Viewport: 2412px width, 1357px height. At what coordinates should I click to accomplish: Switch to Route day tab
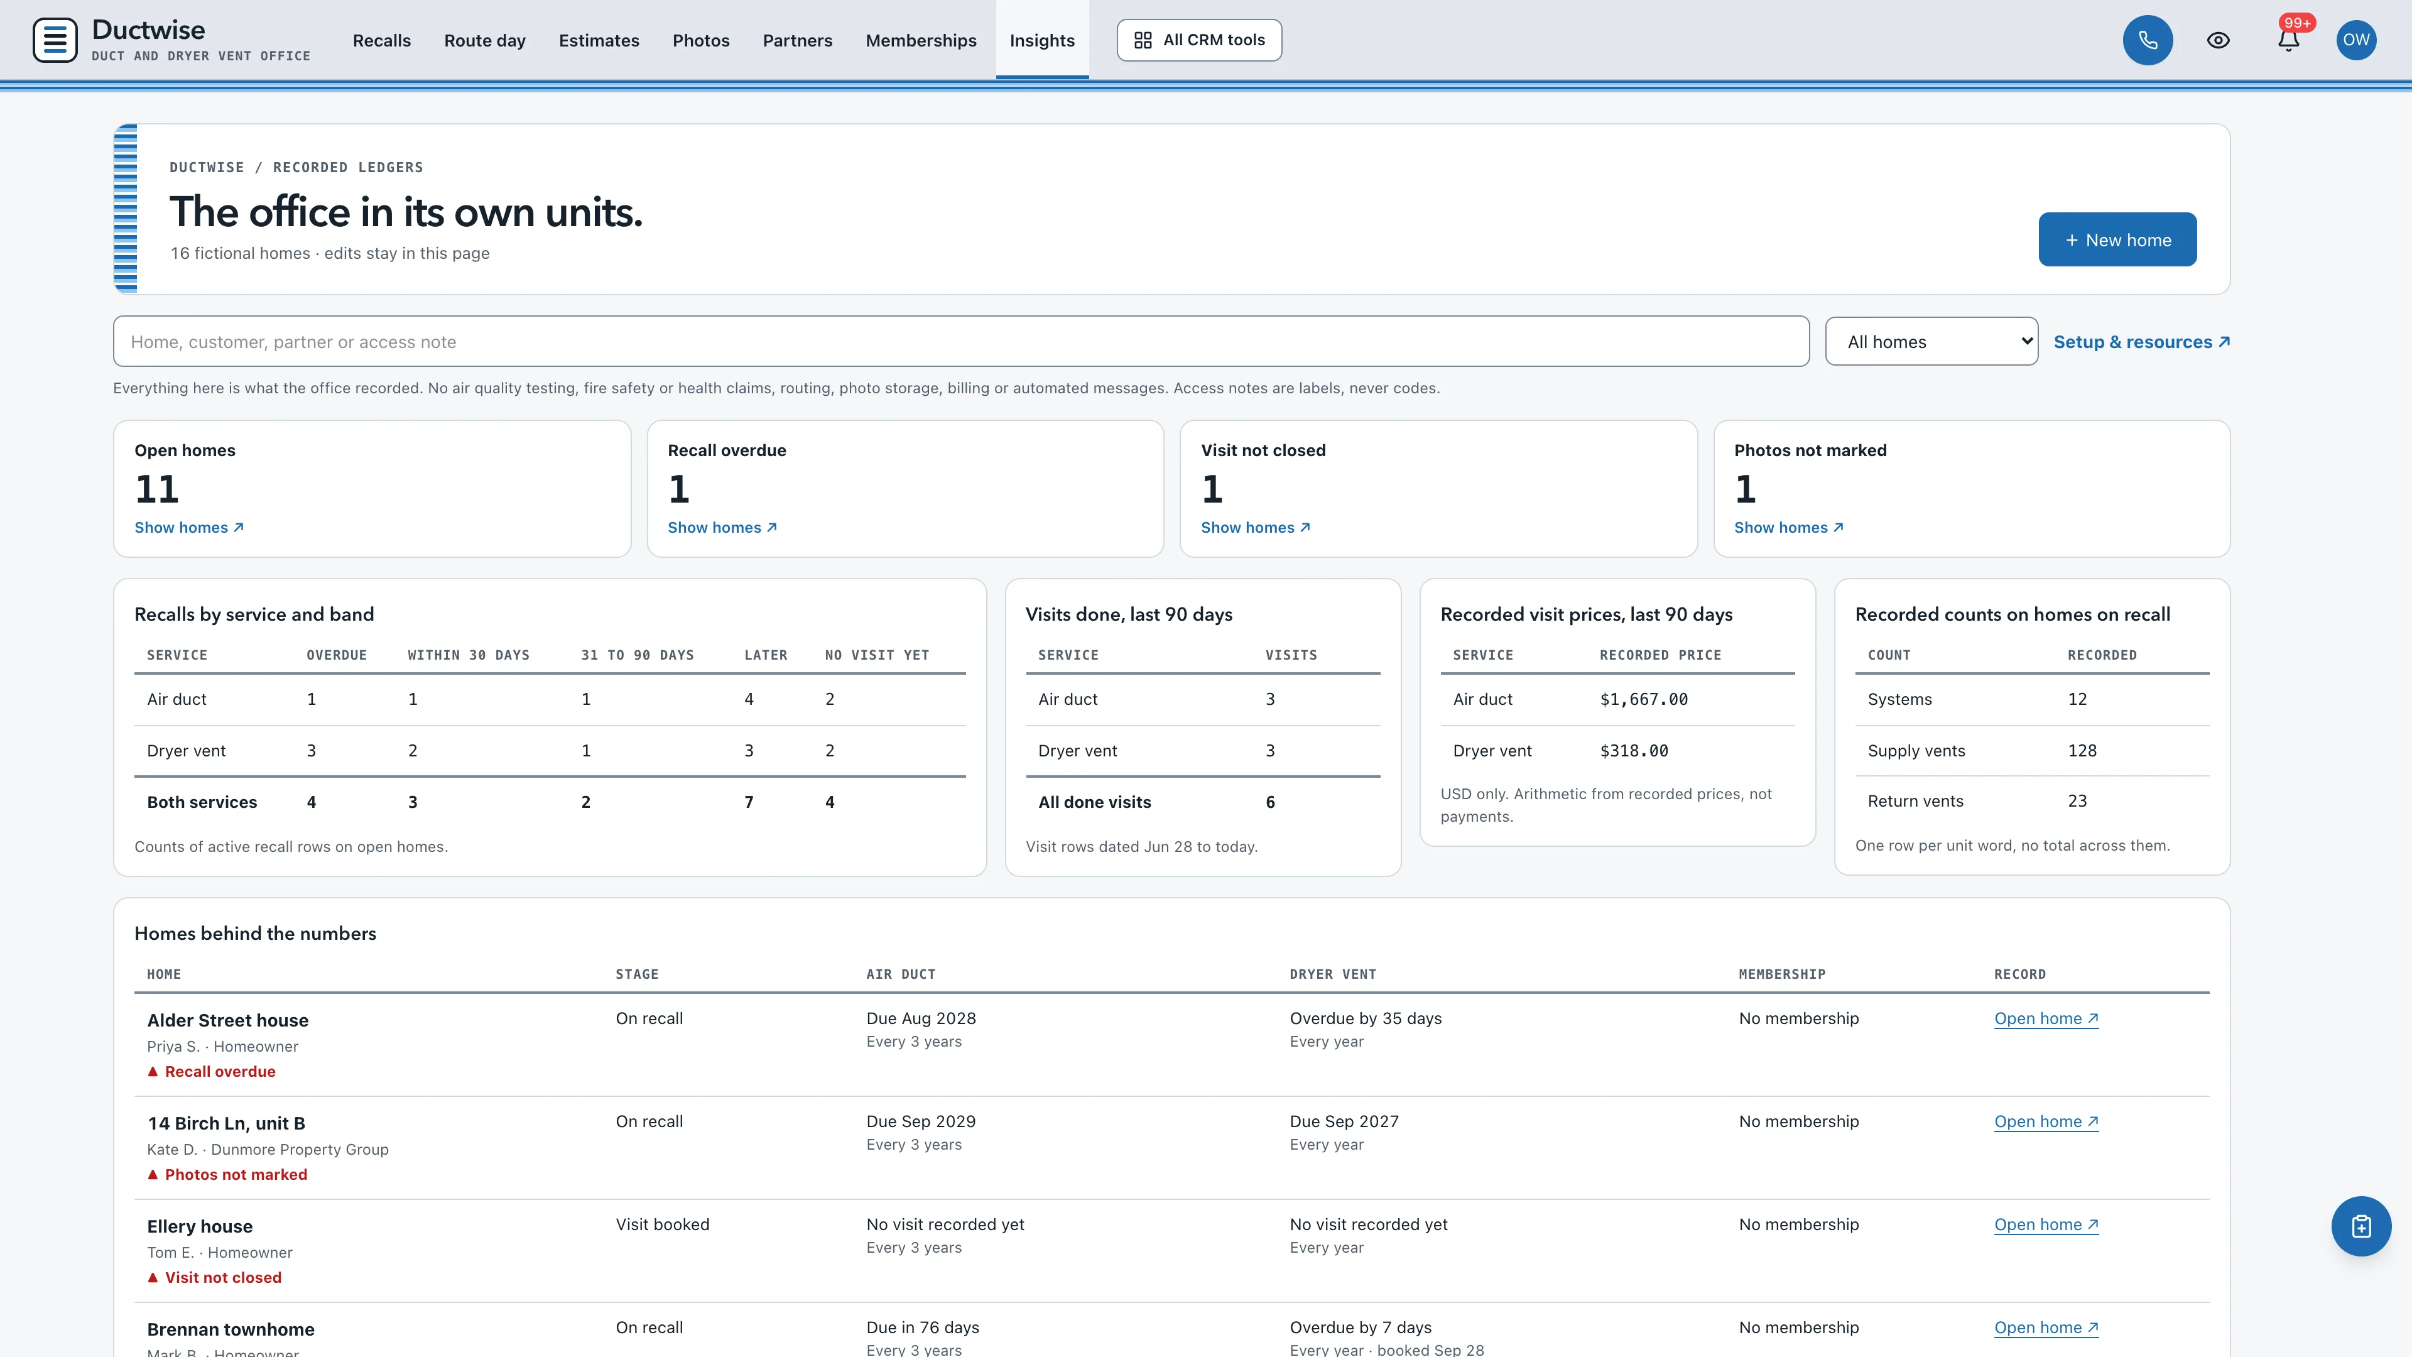click(x=485, y=40)
